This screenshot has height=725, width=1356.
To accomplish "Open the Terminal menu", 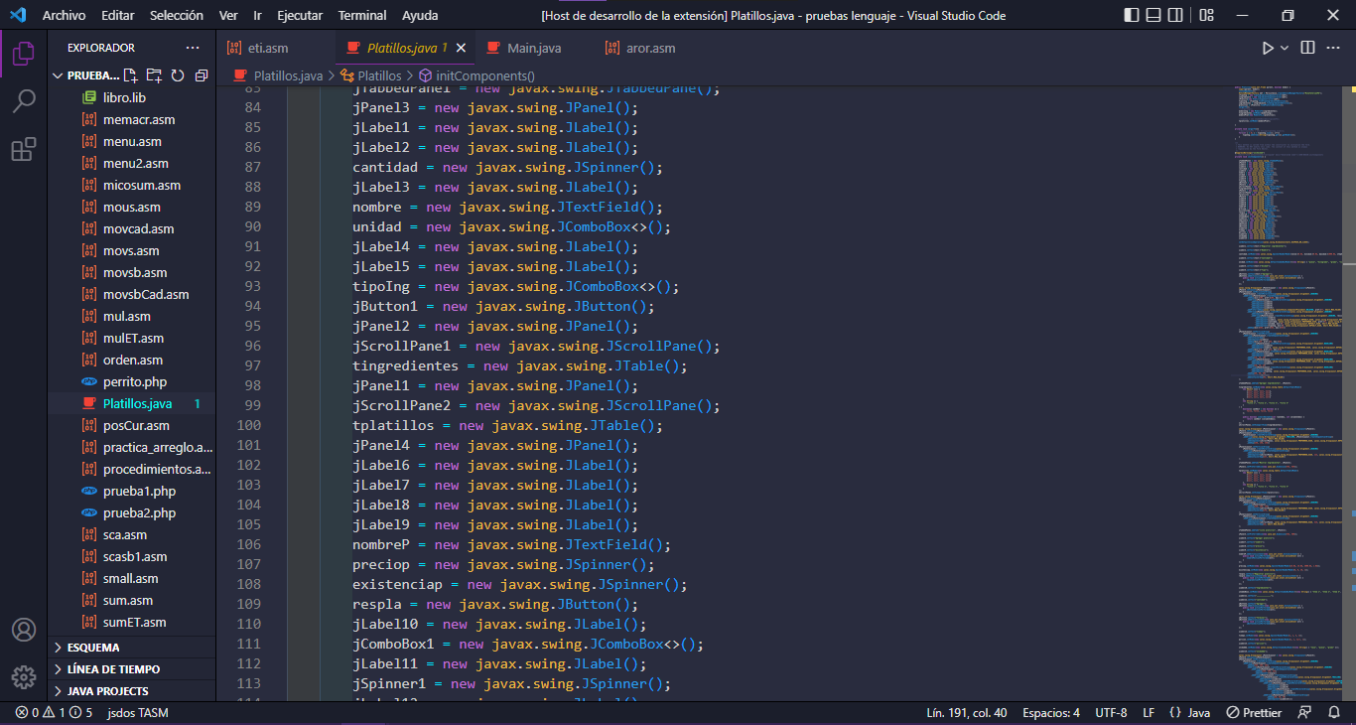I will tap(361, 15).
